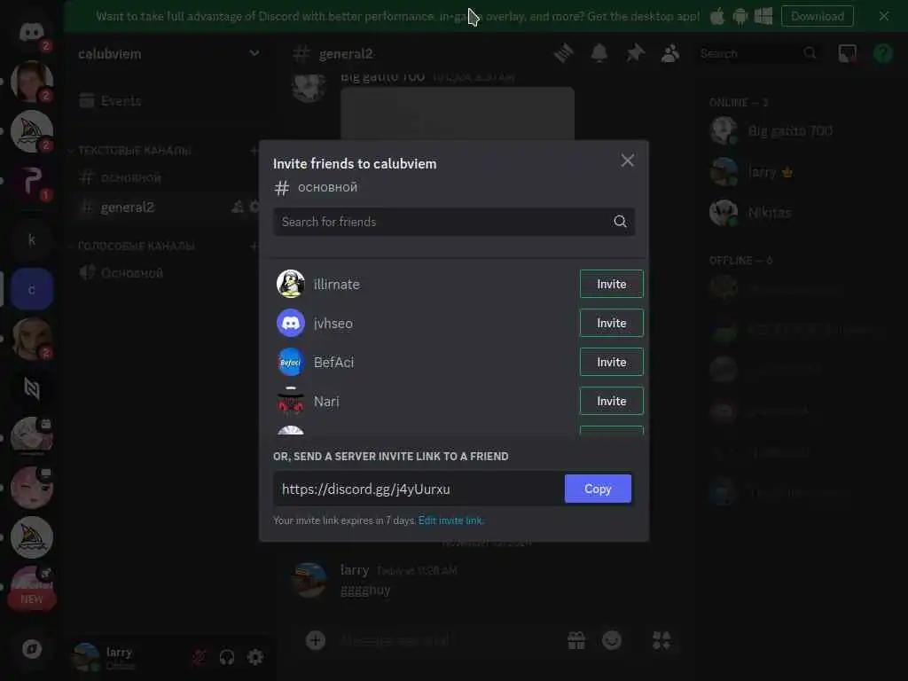The image size is (908, 681).
Task: Open the Inbox icon
Action: click(847, 53)
